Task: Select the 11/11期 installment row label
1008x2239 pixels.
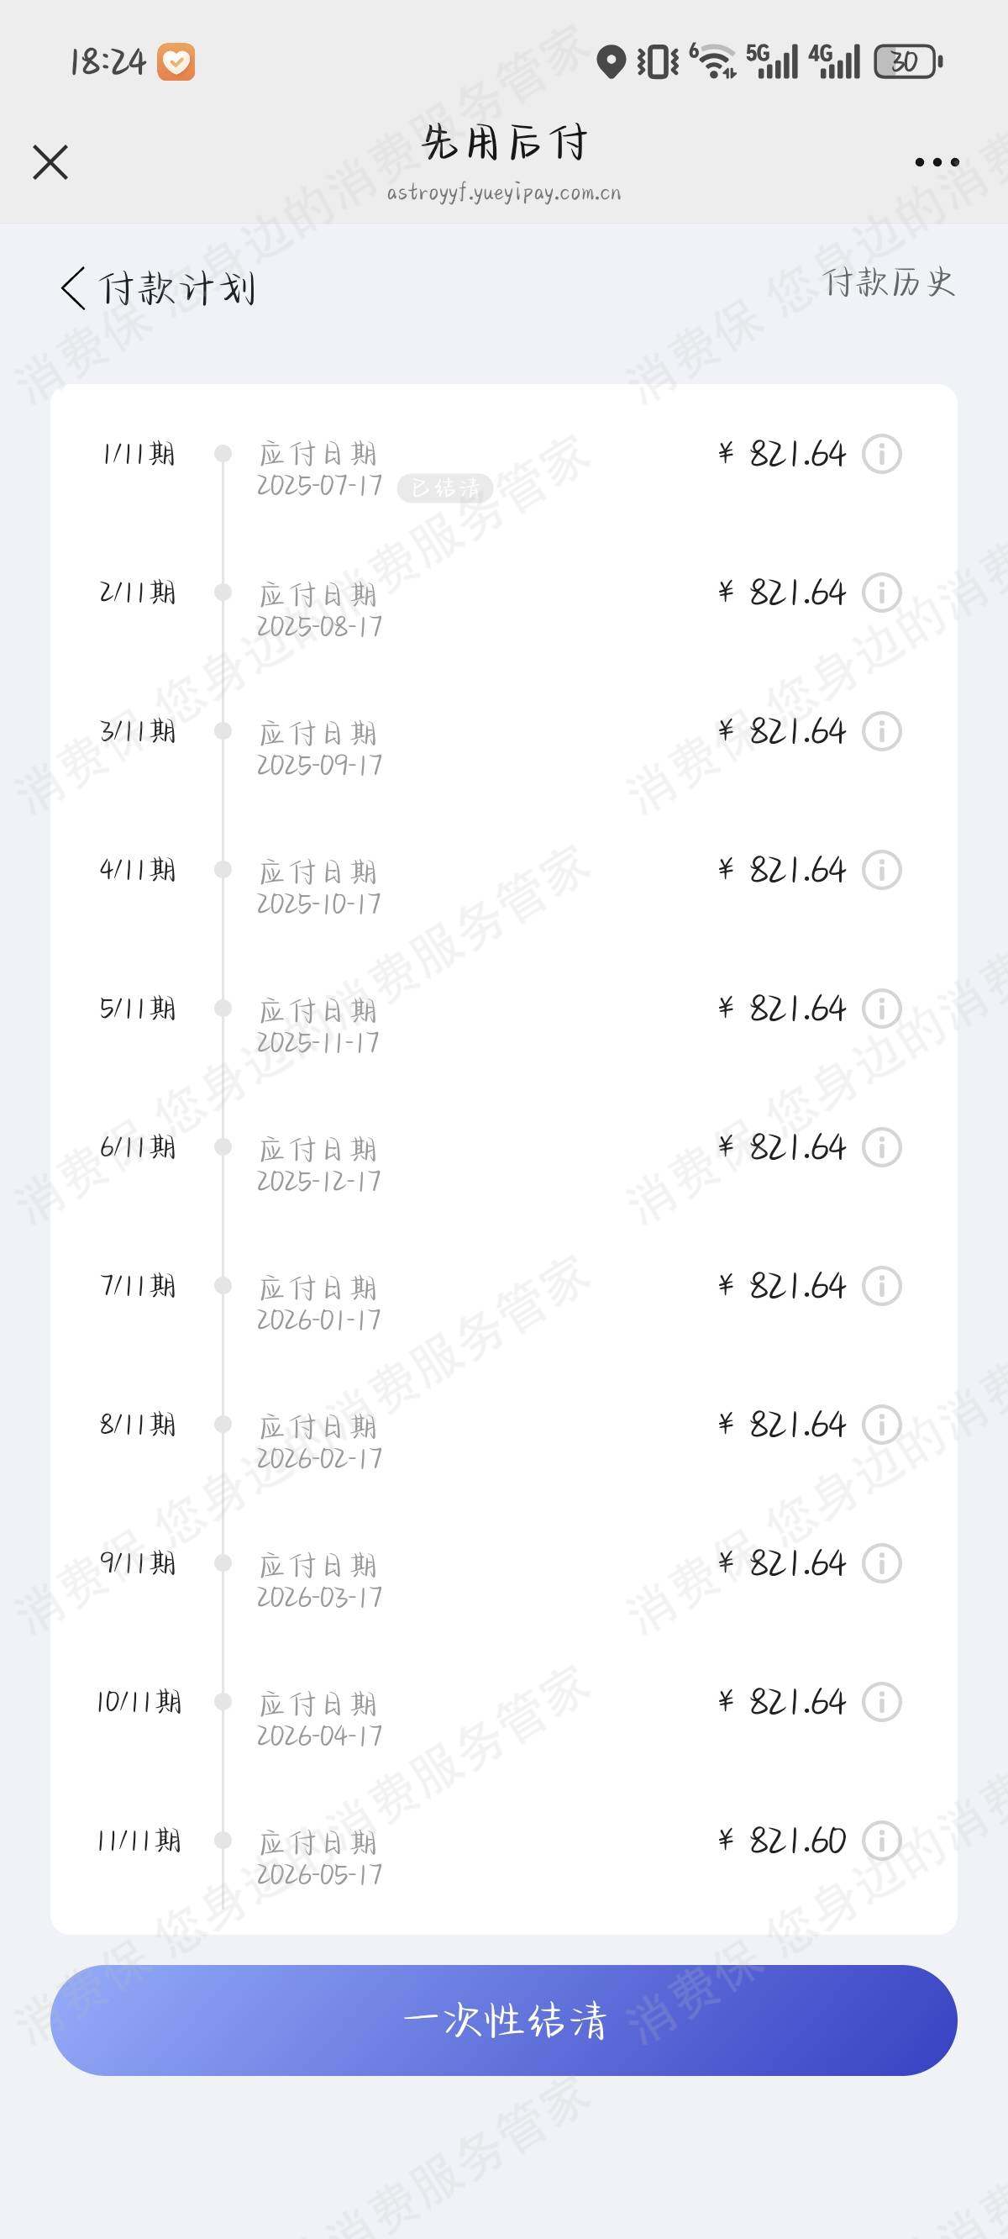Action: click(139, 1840)
